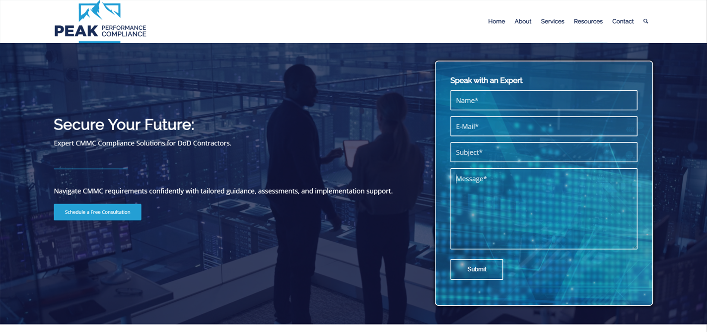Click the Message box resize handle
707x332 pixels.
tap(634, 246)
